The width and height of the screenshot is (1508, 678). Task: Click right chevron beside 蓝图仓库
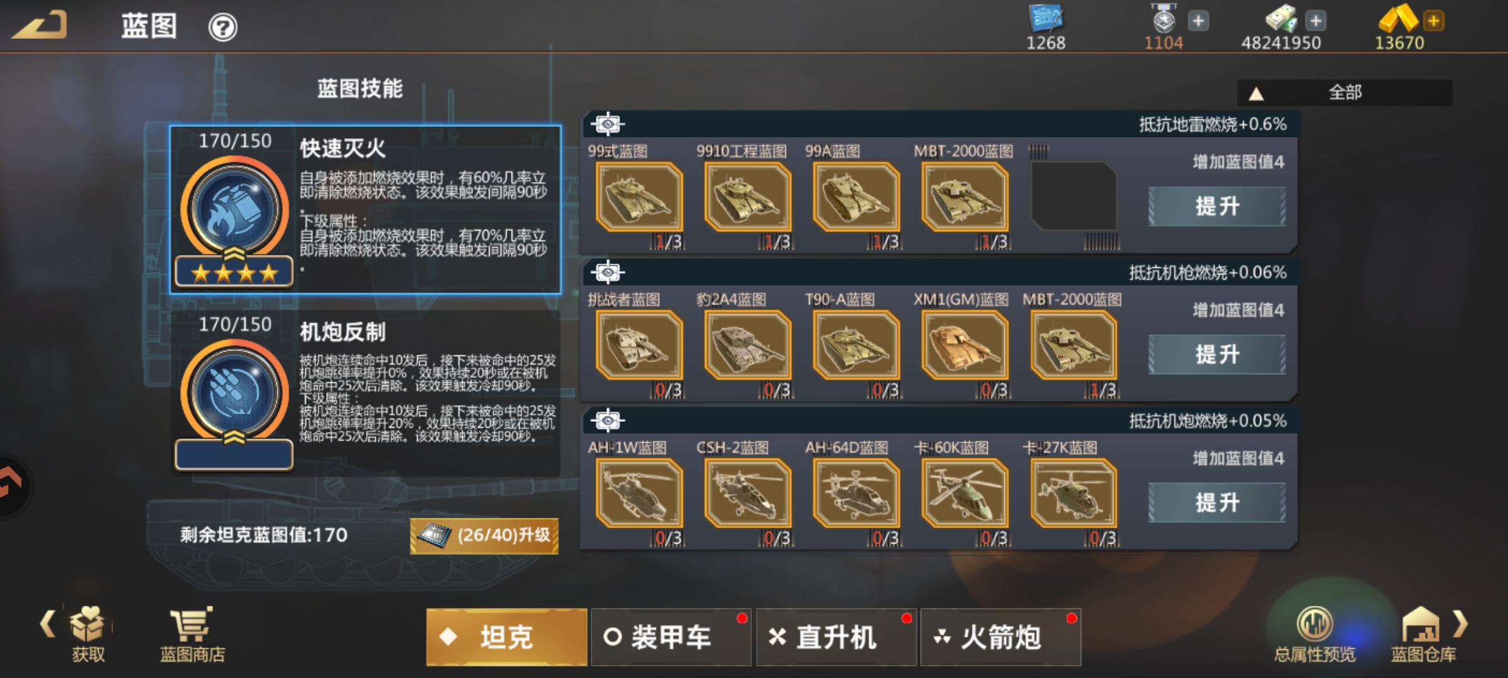click(x=1461, y=624)
